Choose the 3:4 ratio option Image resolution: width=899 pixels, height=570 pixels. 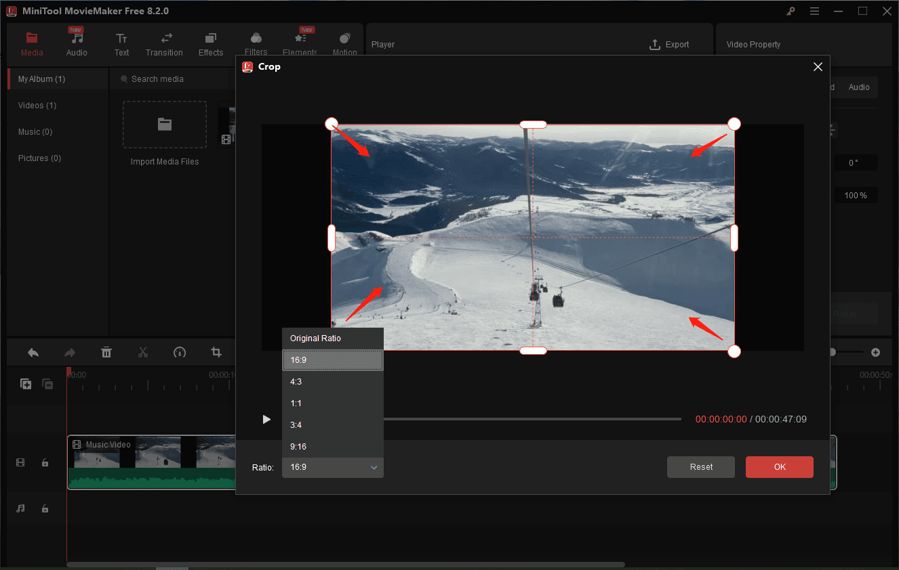[333, 425]
